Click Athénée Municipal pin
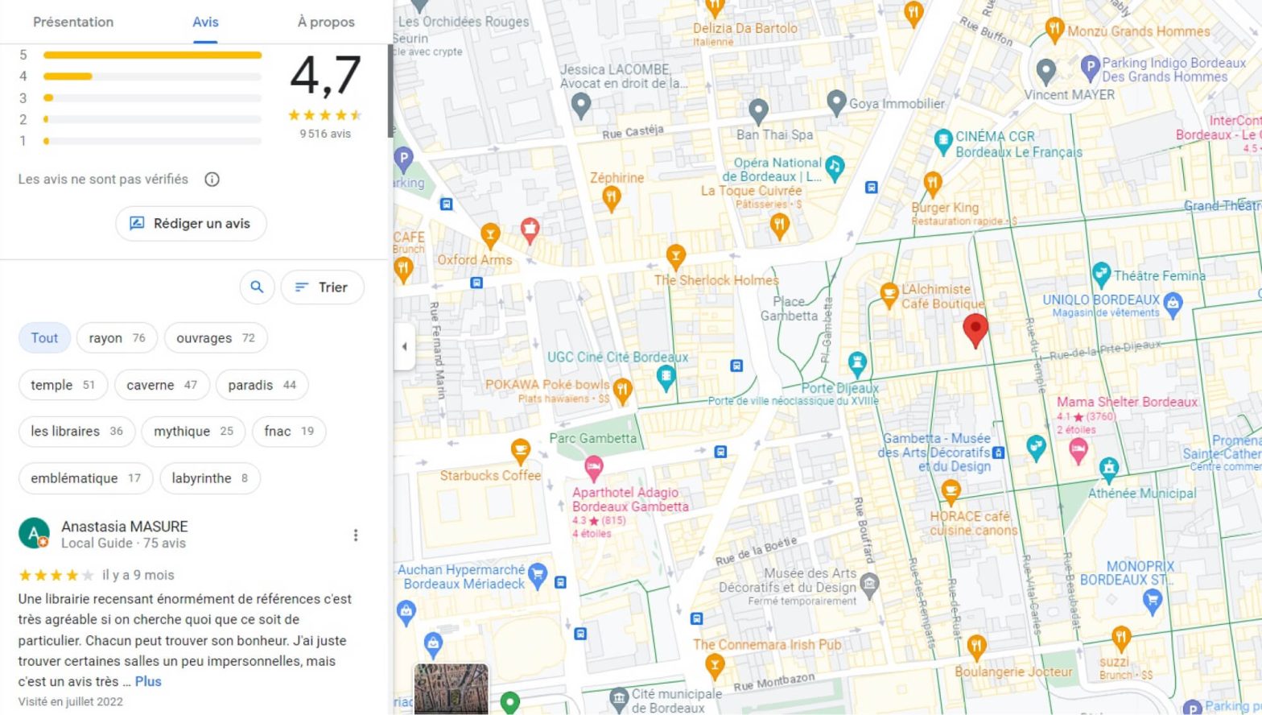1262x715 pixels. pyautogui.click(x=1109, y=468)
